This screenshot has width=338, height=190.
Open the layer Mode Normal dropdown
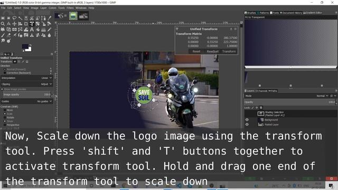[322, 96]
